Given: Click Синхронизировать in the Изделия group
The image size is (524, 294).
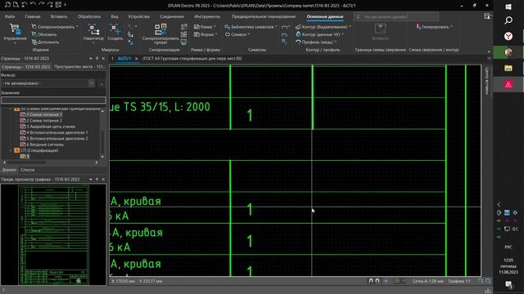Looking at the screenshot, I should (55, 27).
